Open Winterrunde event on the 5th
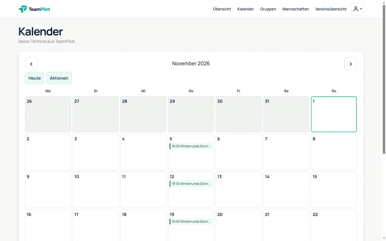The image size is (386, 241). click(191, 146)
